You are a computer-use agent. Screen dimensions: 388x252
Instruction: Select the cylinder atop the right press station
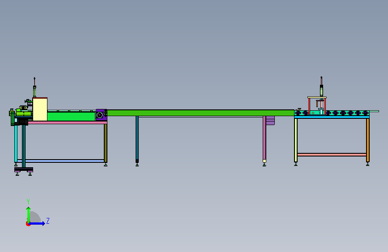point(321,90)
